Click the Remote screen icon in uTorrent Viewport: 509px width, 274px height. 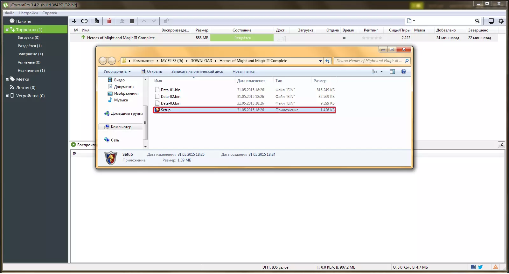tap(491, 21)
